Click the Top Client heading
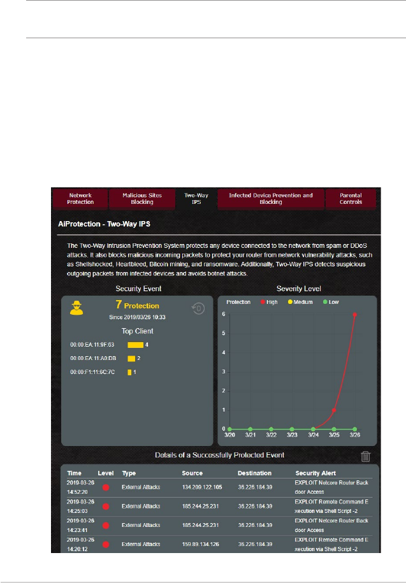The width and height of the screenshot is (406, 583). [x=137, y=331]
